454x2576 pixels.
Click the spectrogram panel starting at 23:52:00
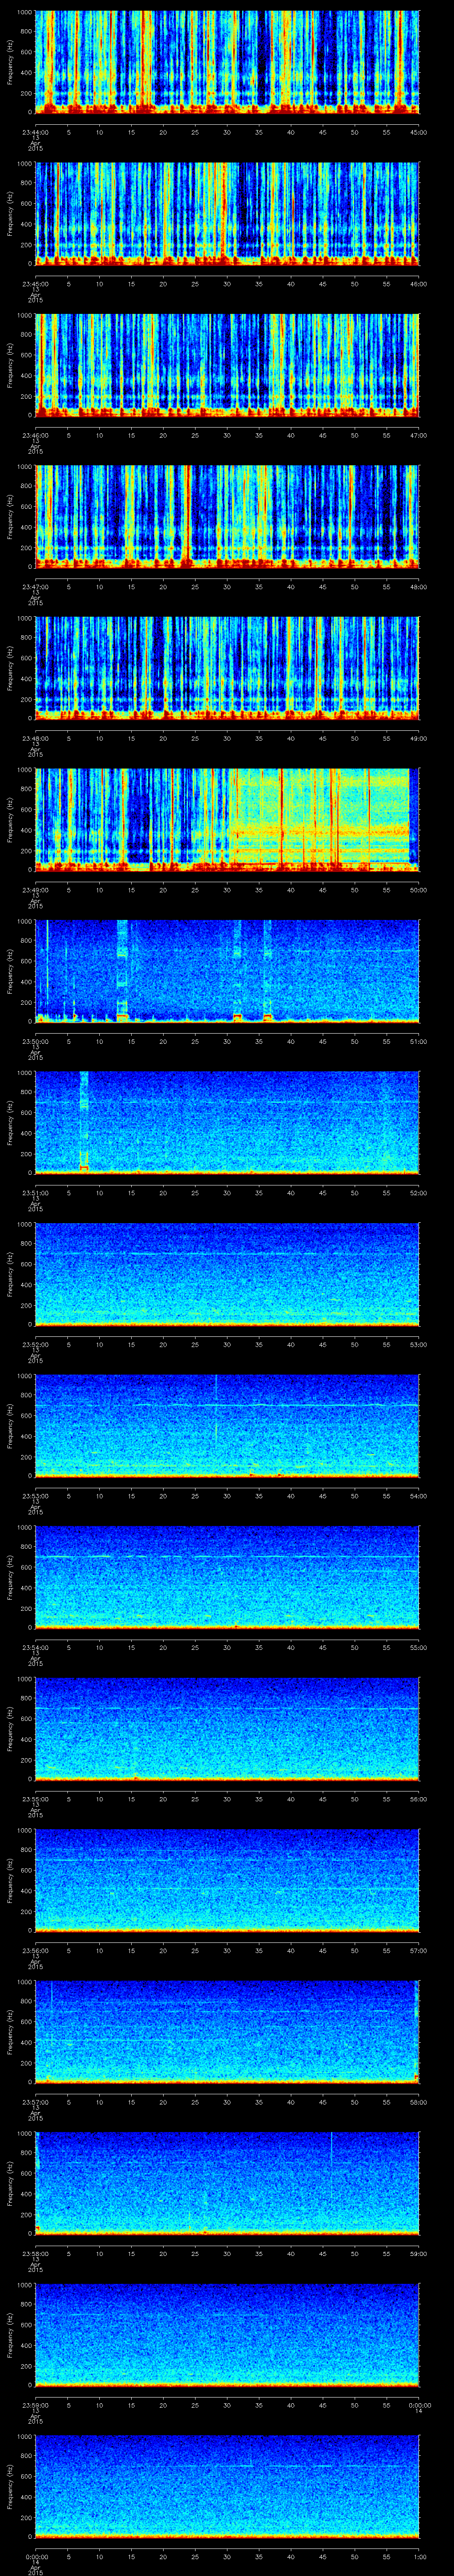click(x=227, y=1274)
